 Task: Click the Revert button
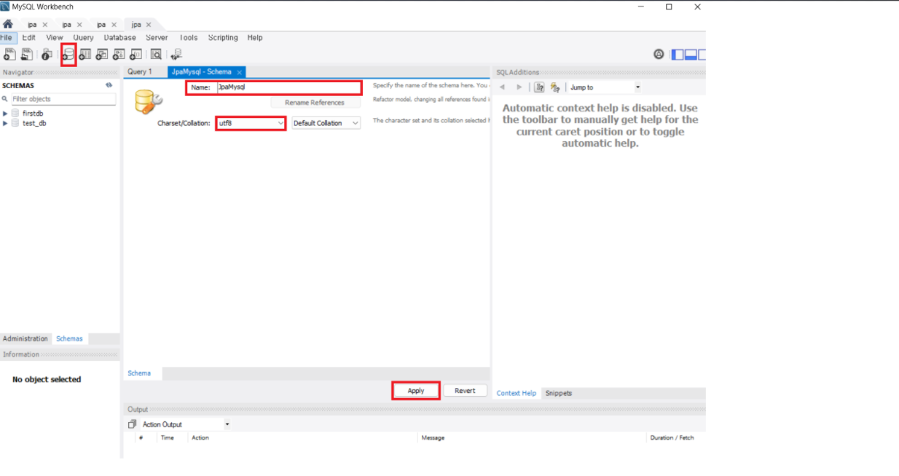click(465, 391)
